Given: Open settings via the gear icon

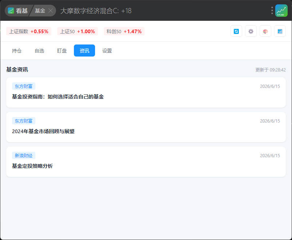Looking at the screenshot, I should [x=250, y=31].
